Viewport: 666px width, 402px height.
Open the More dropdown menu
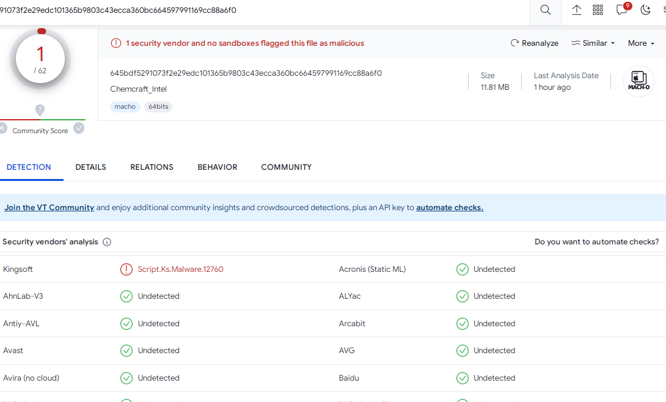point(641,43)
